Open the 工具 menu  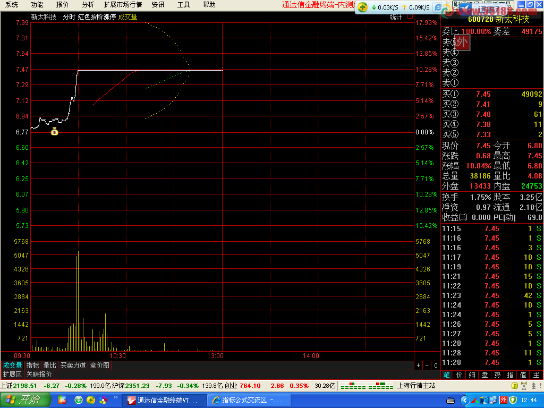click(183, 4)
